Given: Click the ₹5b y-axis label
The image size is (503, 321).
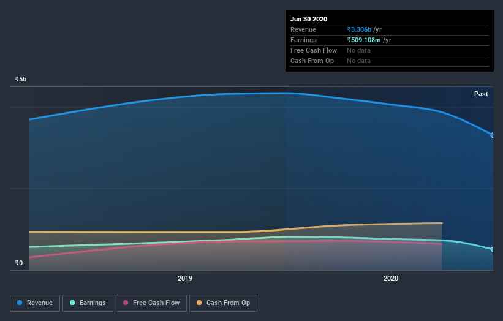Looking at the screenshot, I should 21,79.
